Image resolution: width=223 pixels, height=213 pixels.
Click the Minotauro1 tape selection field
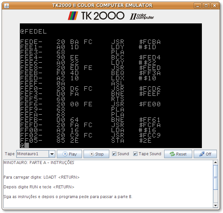[33, 154]
